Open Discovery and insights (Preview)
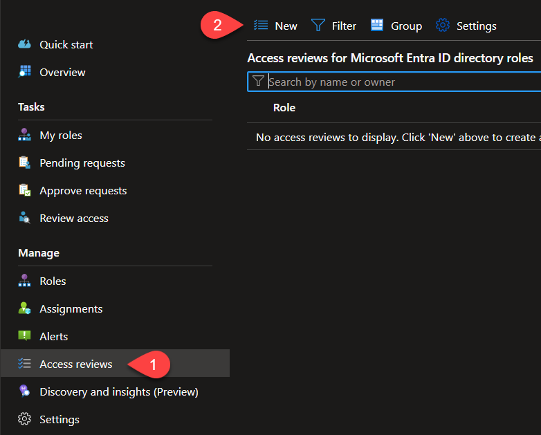This screenshot has width=541, height=435. [119, 392]
